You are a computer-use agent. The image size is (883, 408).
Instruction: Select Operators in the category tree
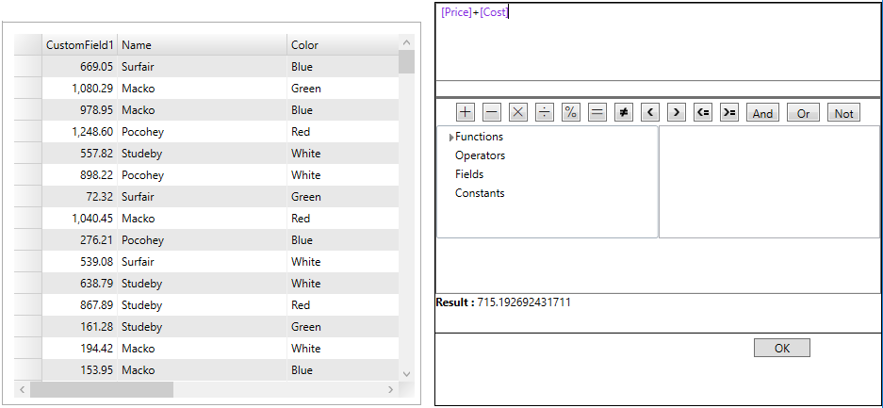point(480,155)
